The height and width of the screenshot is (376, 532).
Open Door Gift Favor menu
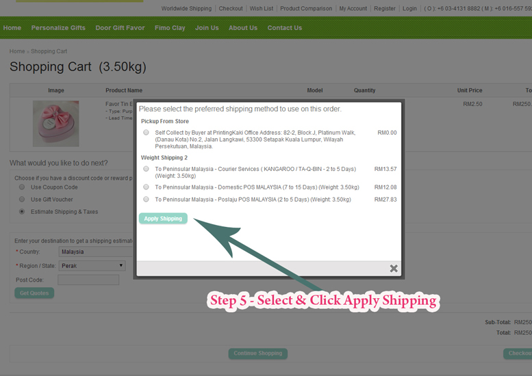pos(120,28)
